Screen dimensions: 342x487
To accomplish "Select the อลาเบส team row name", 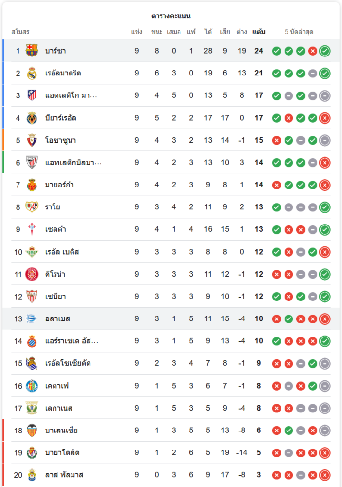I will [x=58, y=318].
